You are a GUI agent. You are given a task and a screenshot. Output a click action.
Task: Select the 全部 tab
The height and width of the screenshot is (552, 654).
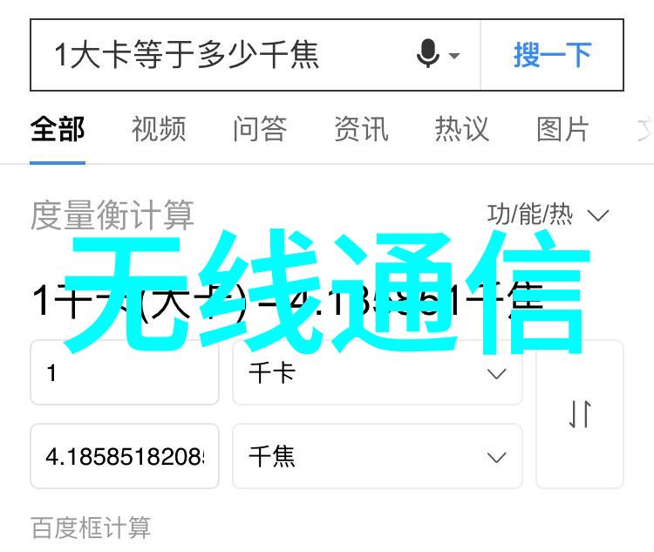pos(58,129)
